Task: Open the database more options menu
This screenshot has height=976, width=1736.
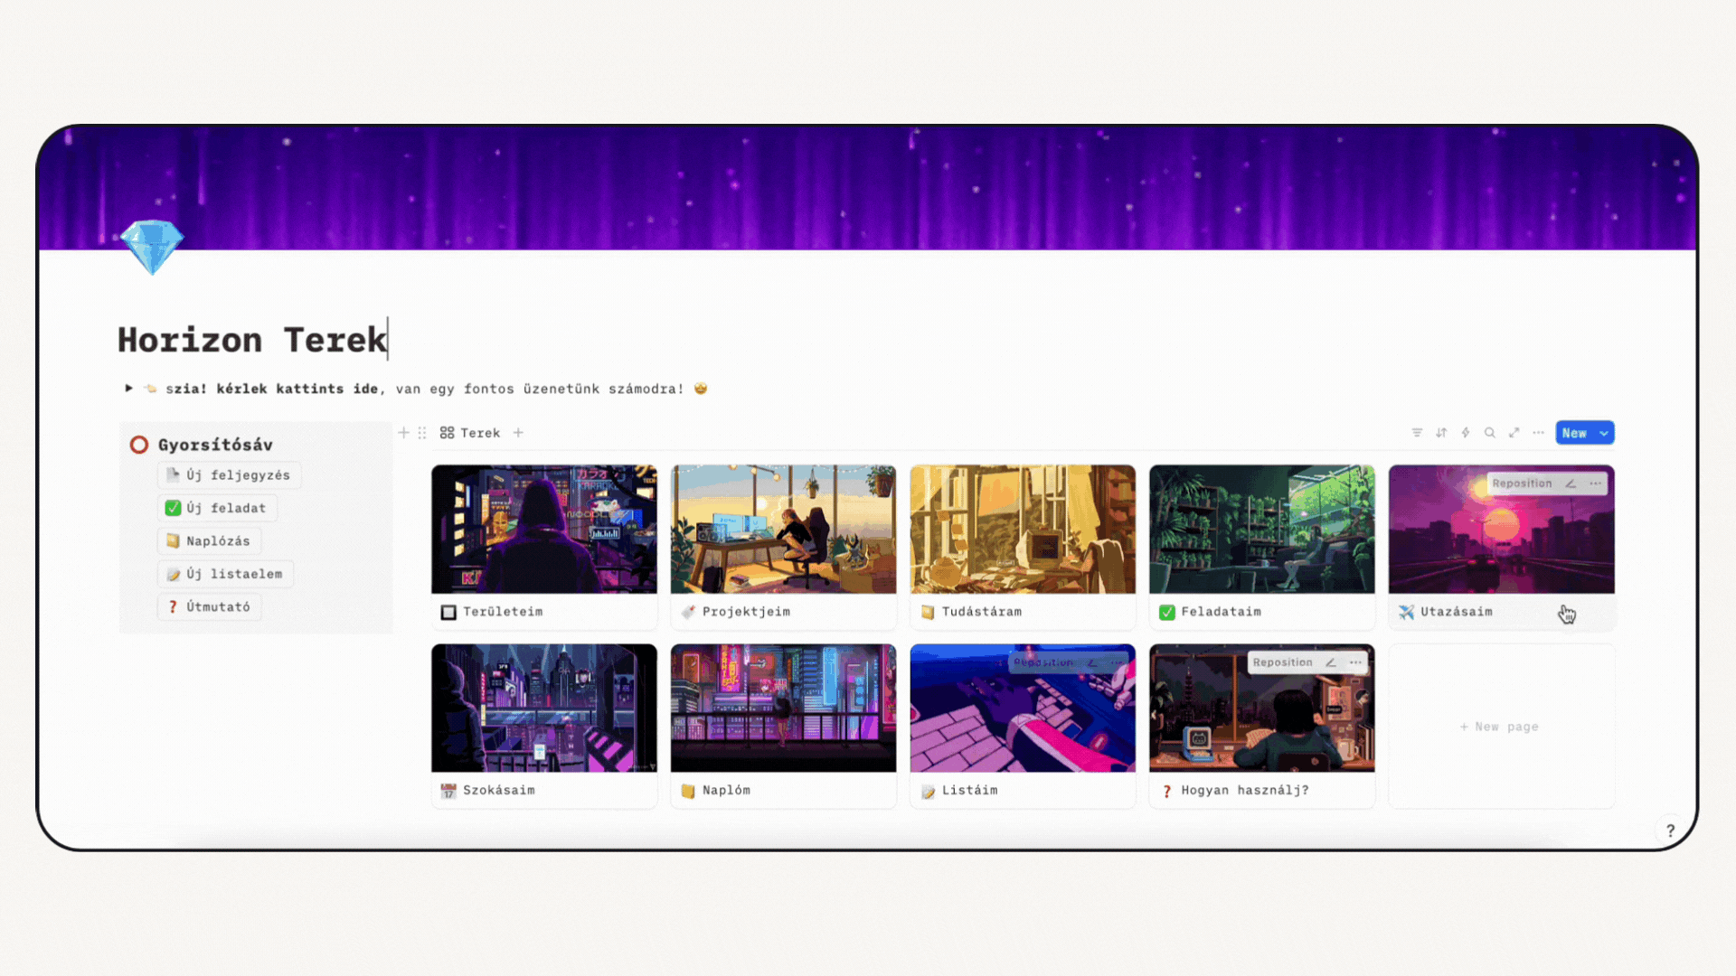Action: (x=1538, y=433)
